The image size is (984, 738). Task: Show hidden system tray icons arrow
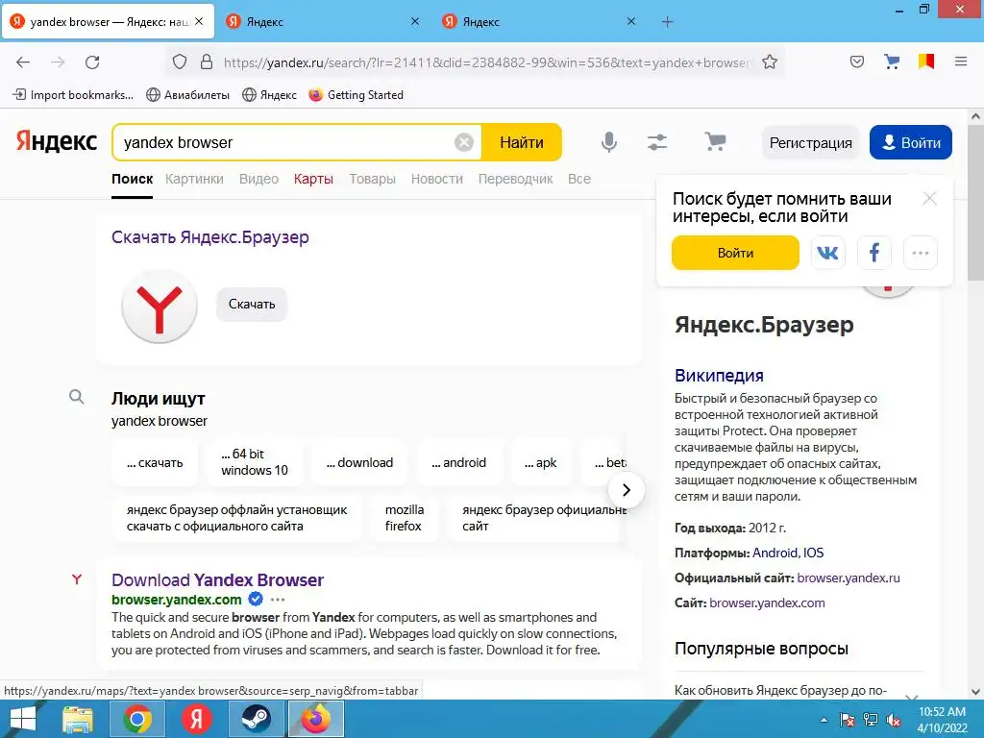824,720
